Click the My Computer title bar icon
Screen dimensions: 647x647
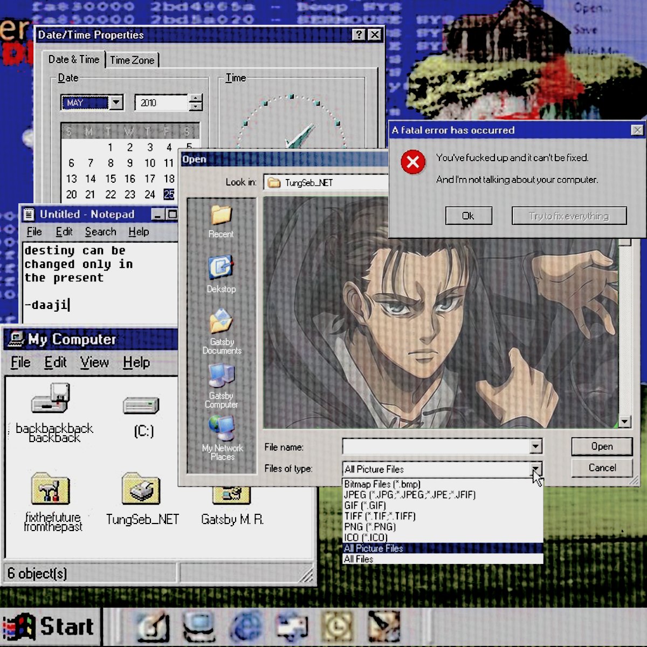[16, 339]
